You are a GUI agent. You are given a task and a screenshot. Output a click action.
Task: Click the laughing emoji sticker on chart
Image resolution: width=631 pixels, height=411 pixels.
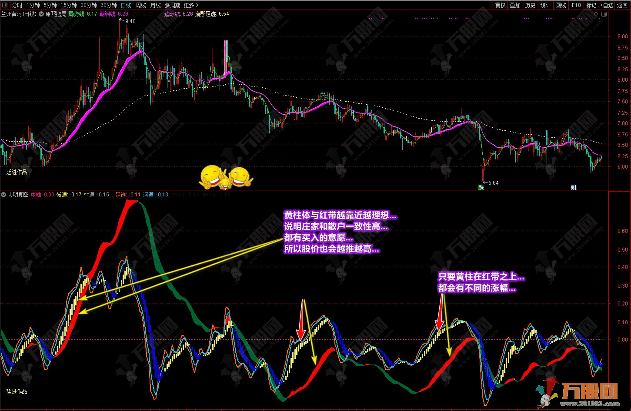coord(226,178)
